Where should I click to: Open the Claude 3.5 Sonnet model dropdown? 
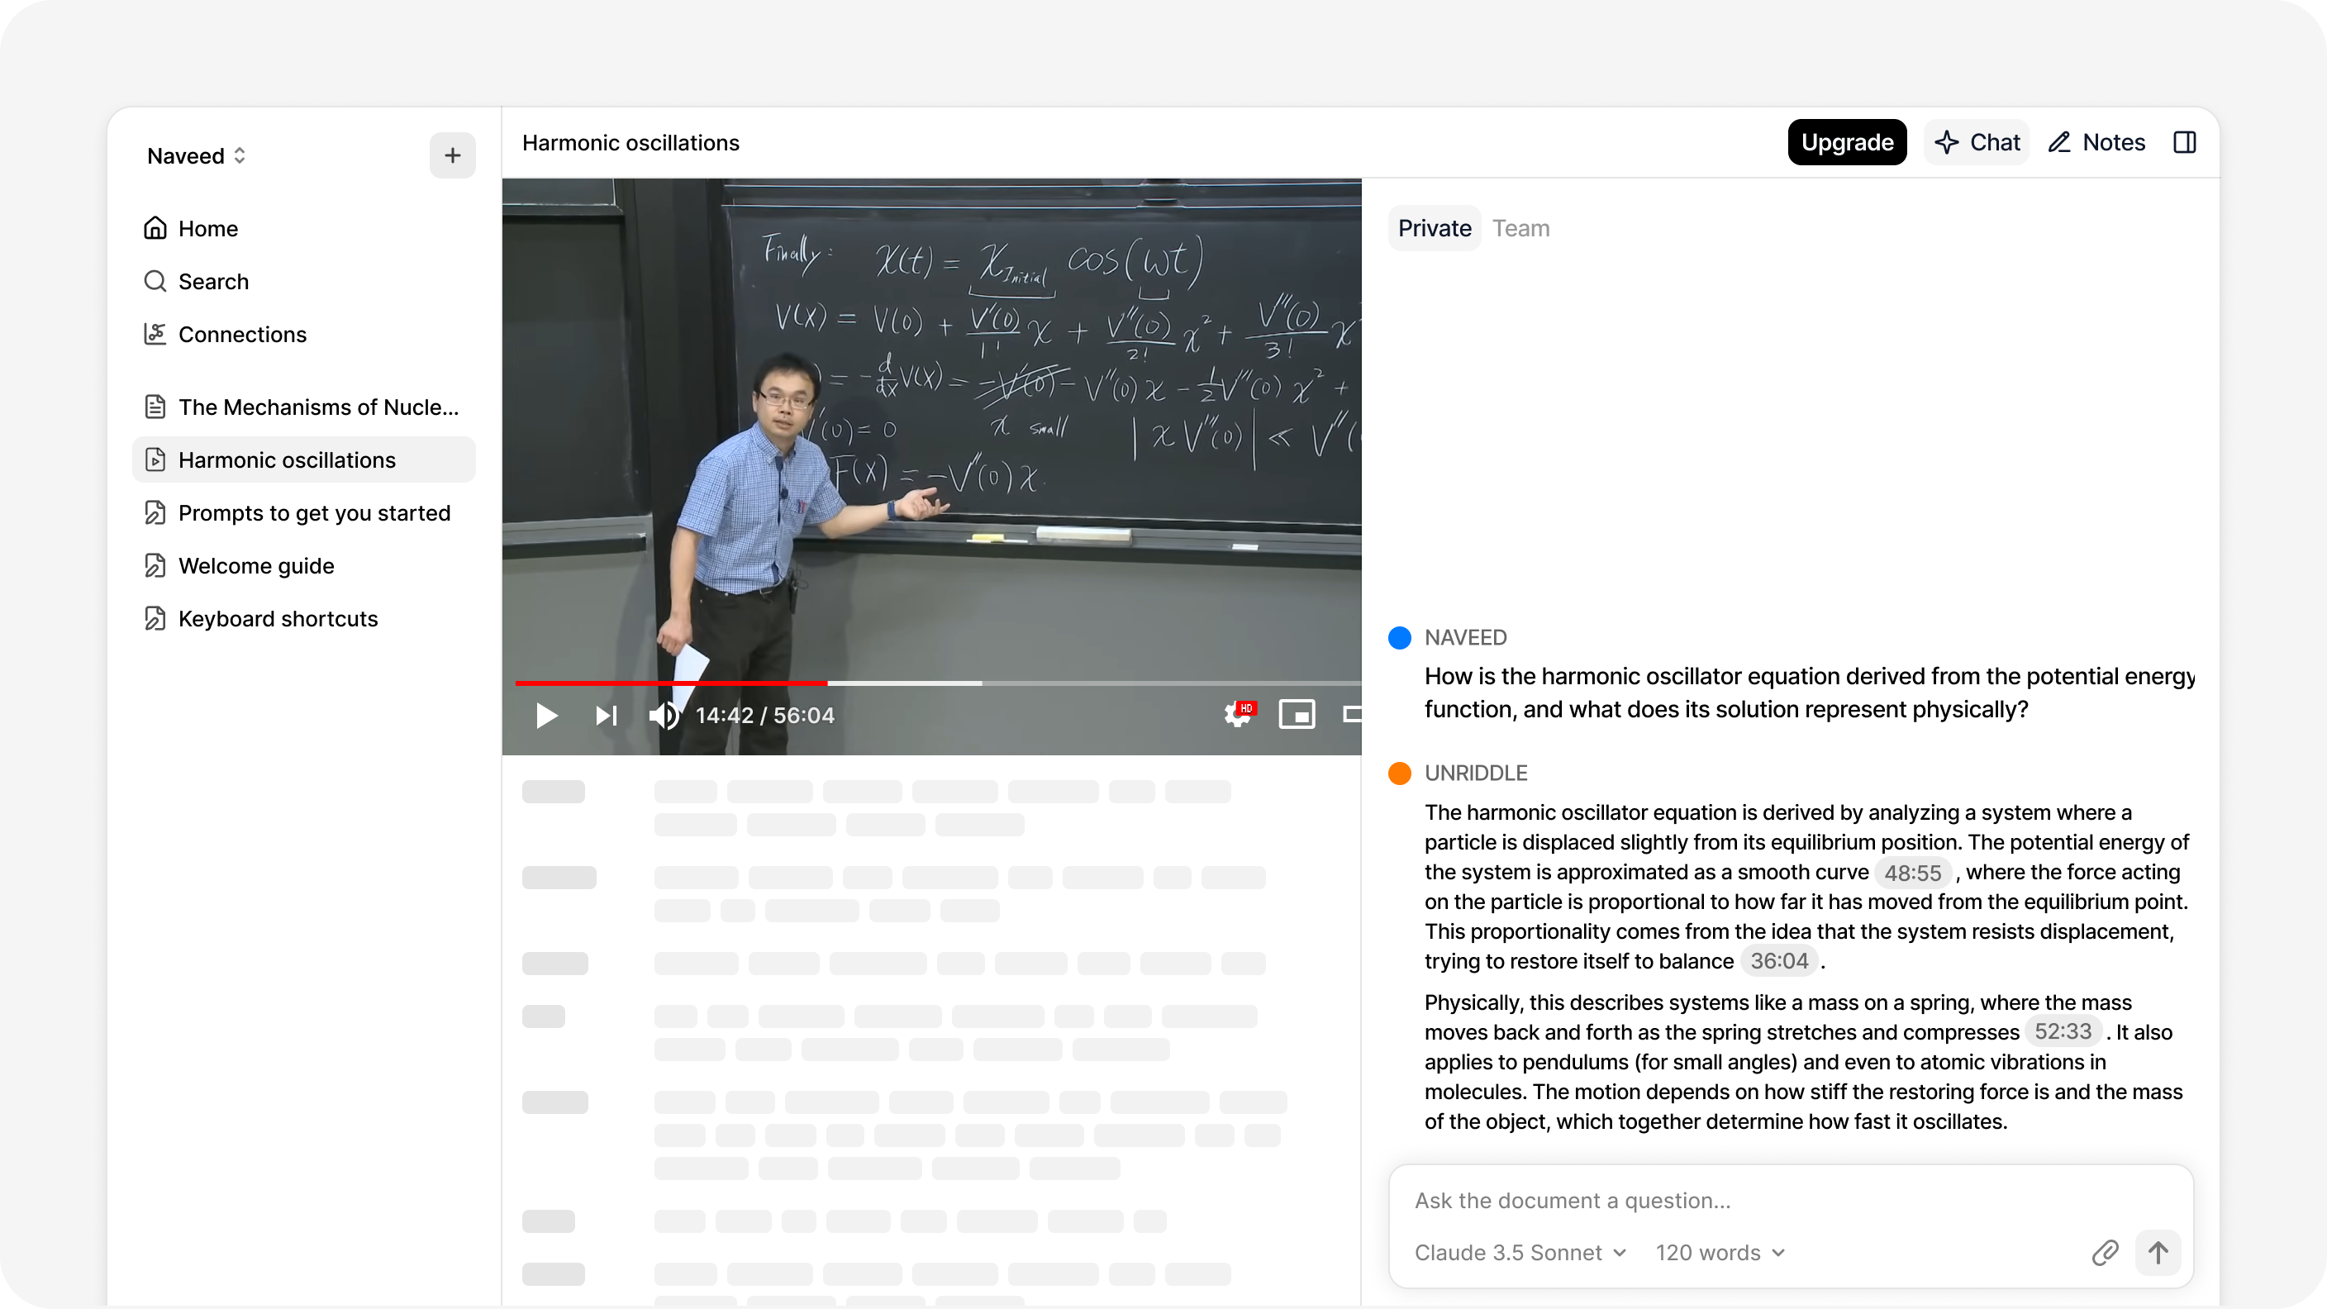[1520, 1253]
